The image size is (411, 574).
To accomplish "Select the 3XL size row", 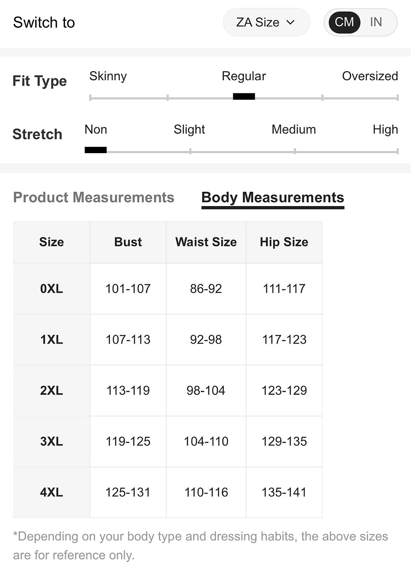I will click(168, 441).
